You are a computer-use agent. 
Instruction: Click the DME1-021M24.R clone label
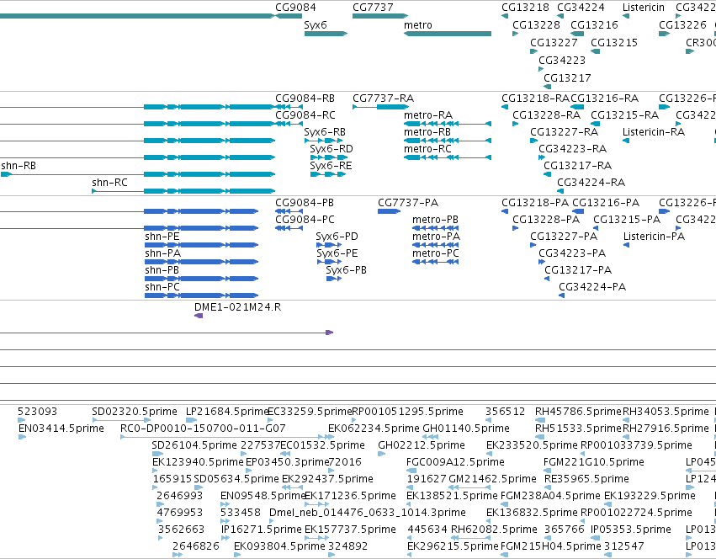tap(238, 307)
